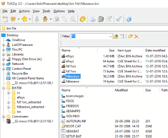This screenshot has height=138, width=168.
Task: Open the Options menu
Action: coord(59,11)
